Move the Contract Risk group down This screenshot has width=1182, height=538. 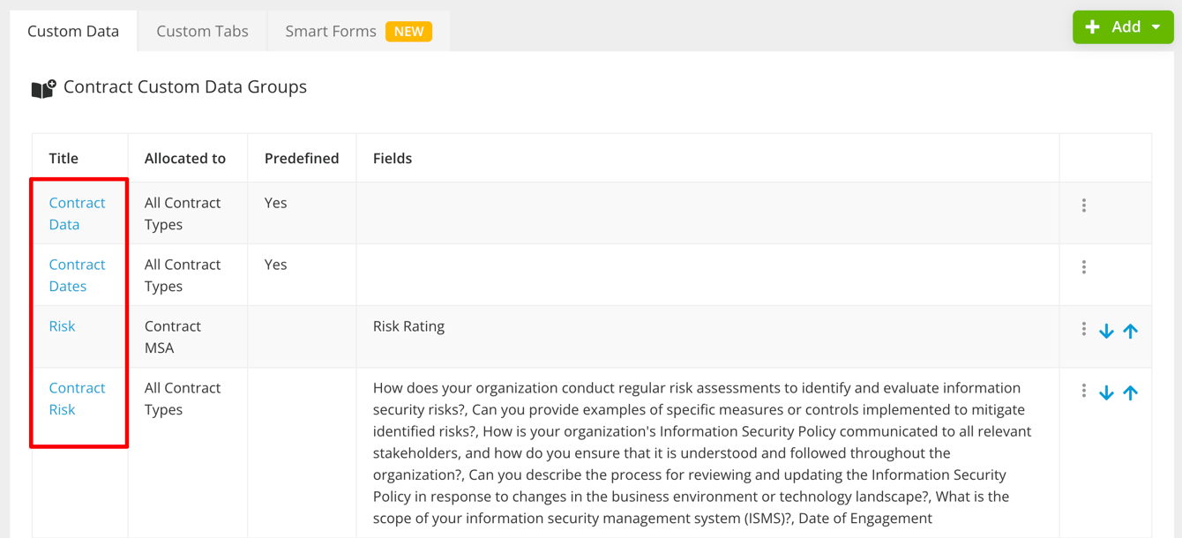click(1106, 393)
